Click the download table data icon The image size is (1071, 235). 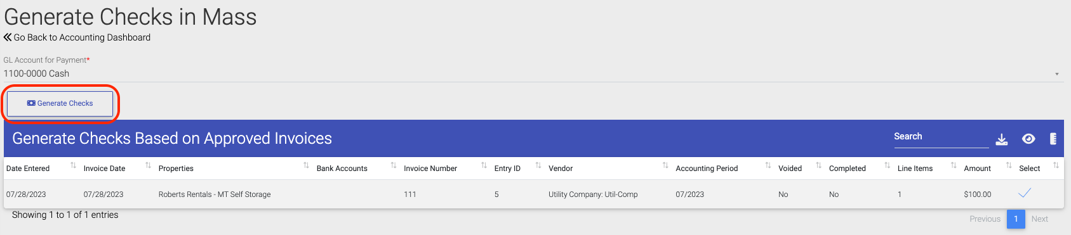(x=1002, y=139)
